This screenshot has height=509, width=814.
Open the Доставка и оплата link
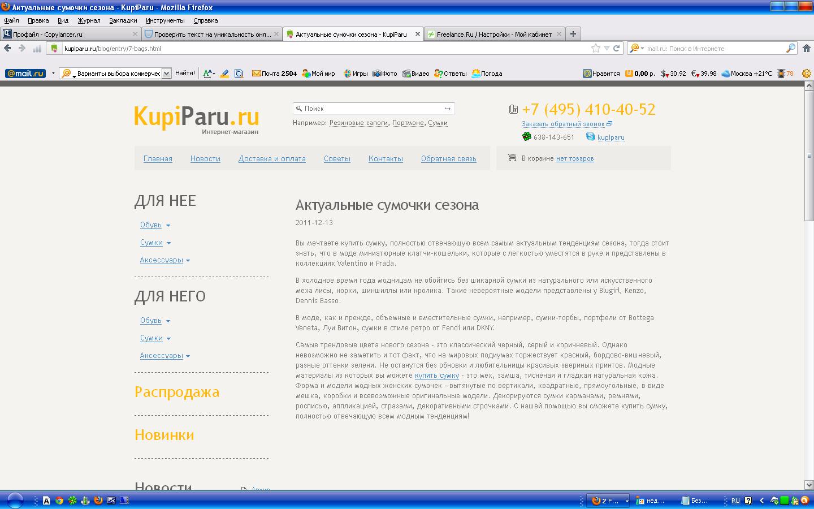pos(272,159)
